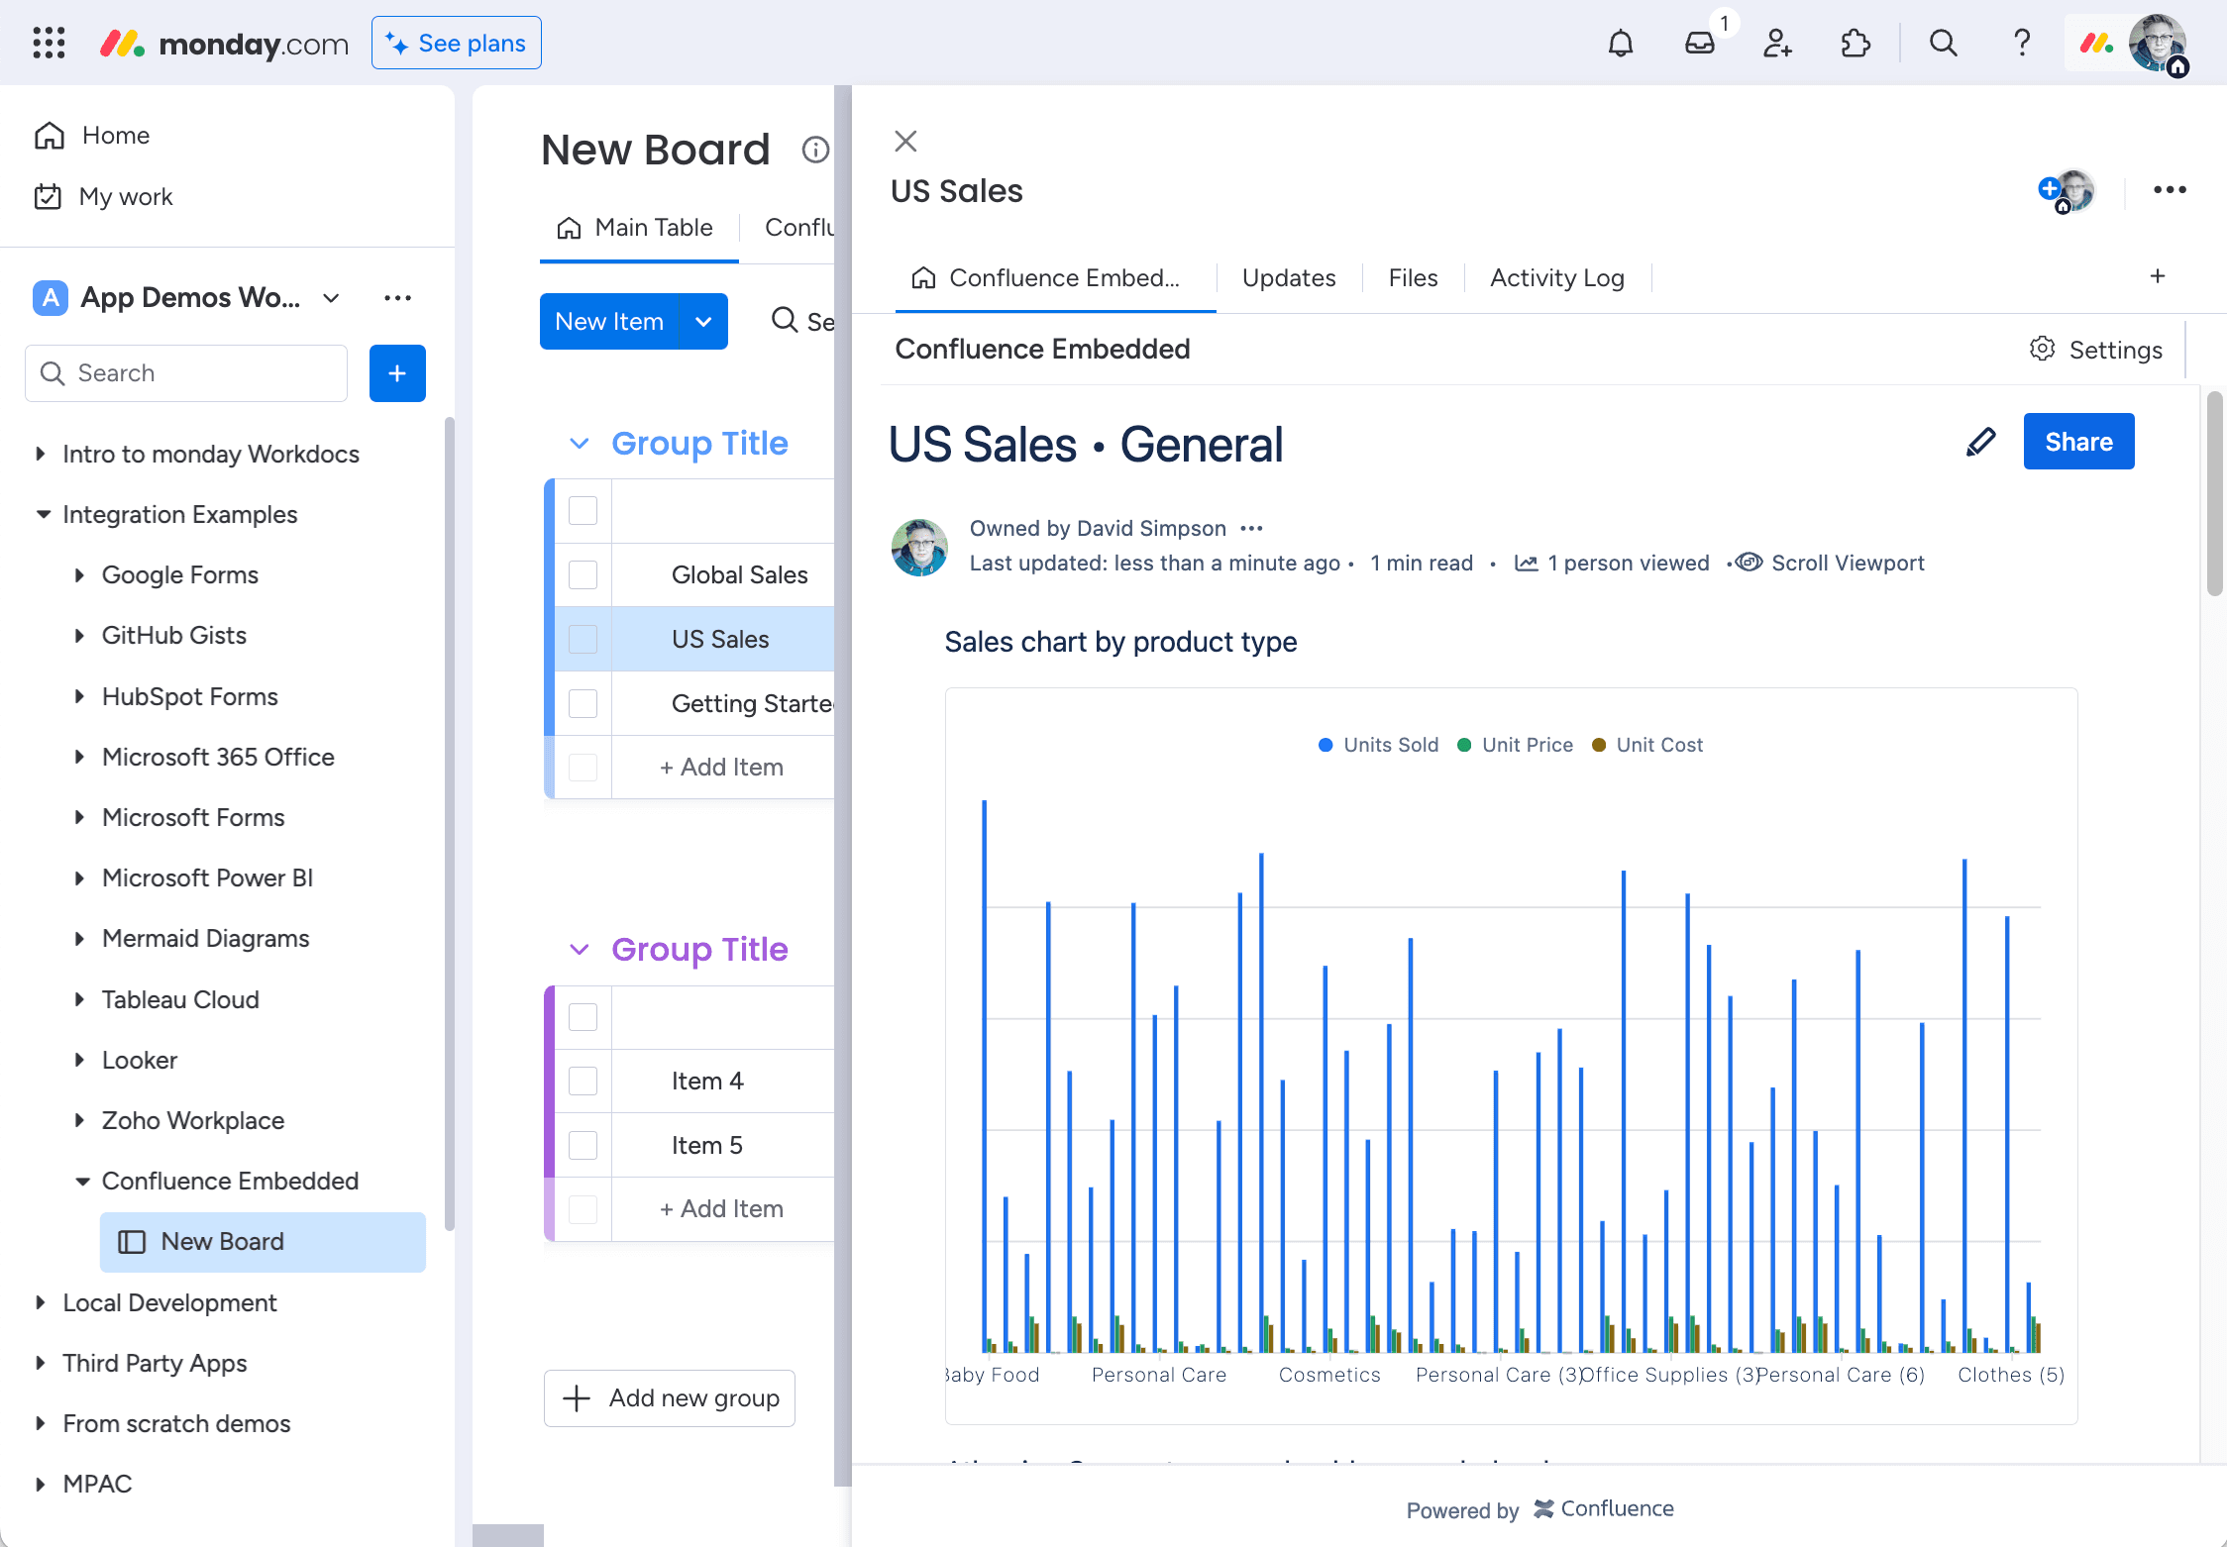Check the Getting Started row checkbox

coord(583,703)
